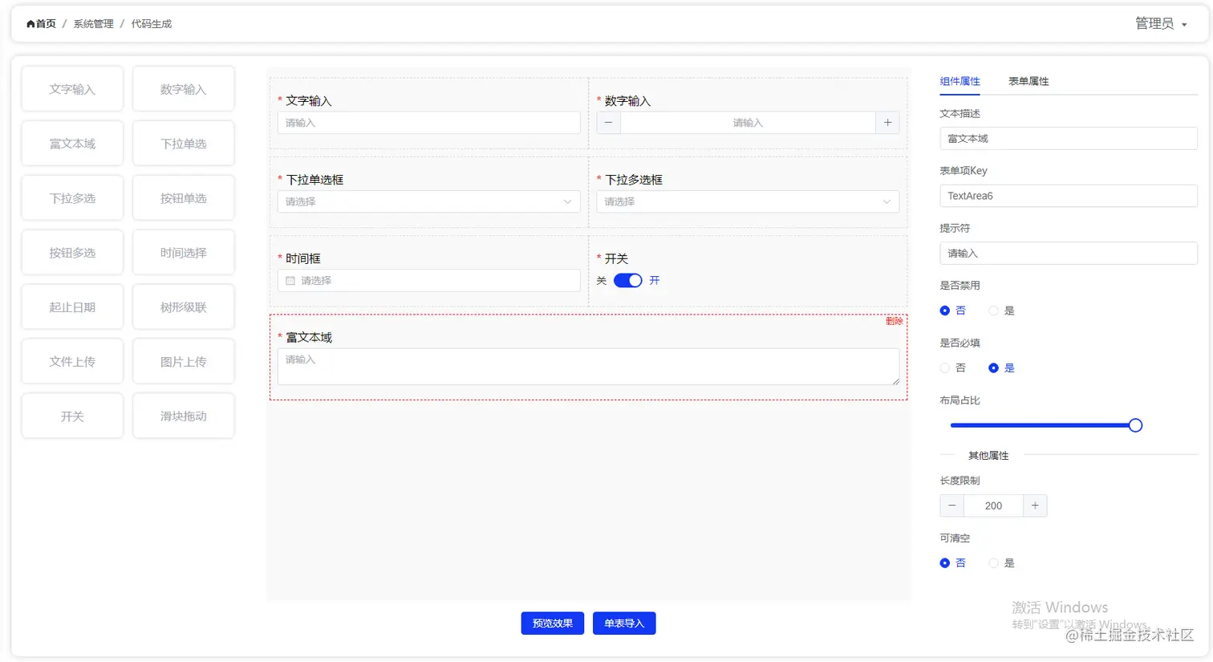Select the 树形级联 component in the palette
The width and height of the screenshot is (1213, 662).
click(x=183, y=307)
